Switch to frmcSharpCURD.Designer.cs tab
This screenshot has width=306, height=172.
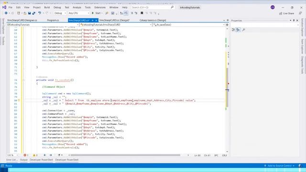coord(22,20)
